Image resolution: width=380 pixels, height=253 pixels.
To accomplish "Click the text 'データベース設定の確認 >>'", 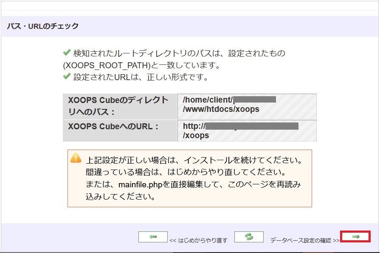I will click(x=304, y=240).
